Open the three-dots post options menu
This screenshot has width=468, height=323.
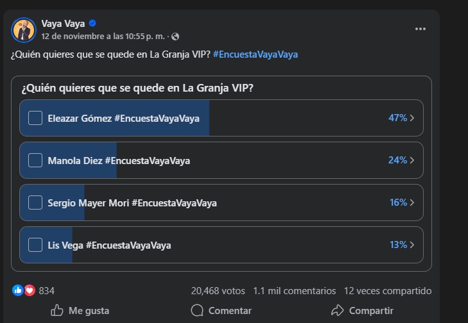420,29
